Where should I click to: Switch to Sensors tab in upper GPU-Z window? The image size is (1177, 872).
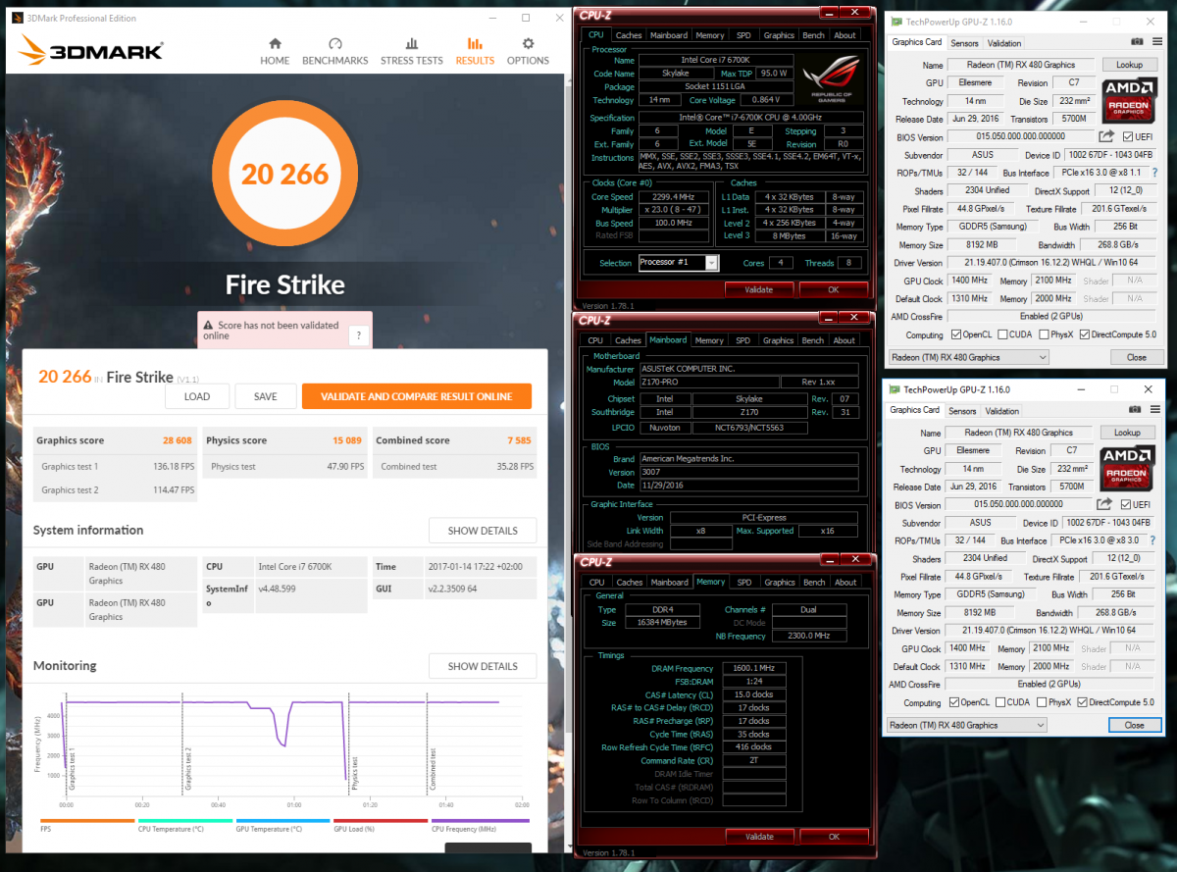point(964,43)
